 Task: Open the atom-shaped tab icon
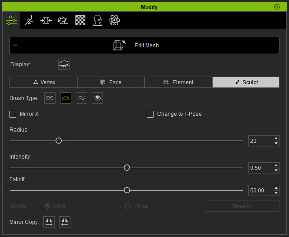coord(114,20)
